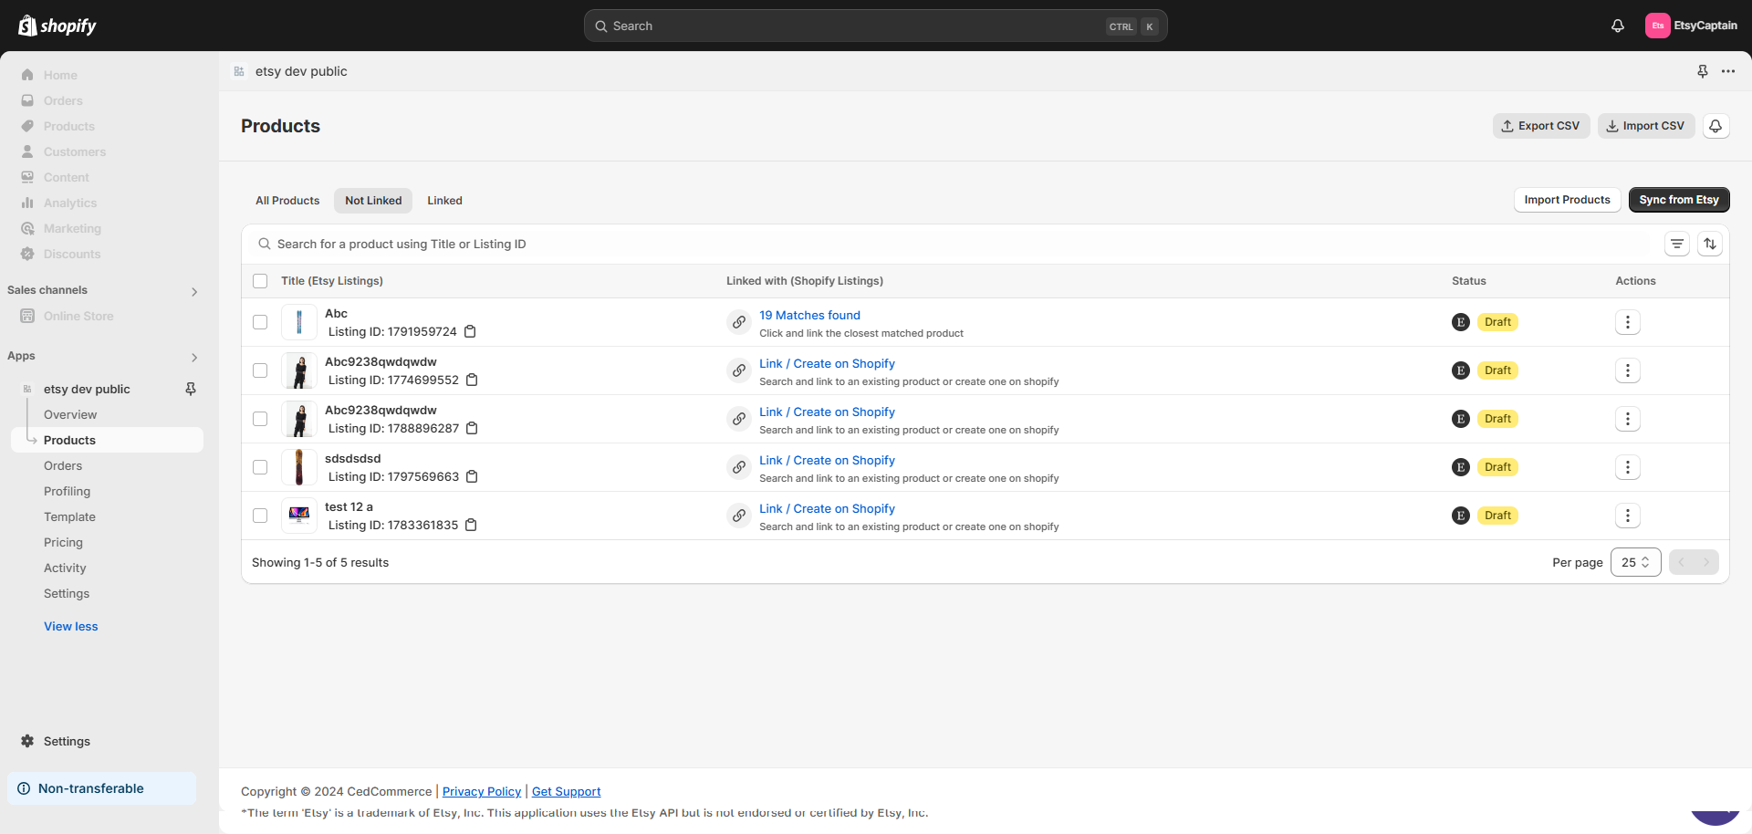Check the Abc product row checkbox

pyautogui.click(x=260, y=322)
